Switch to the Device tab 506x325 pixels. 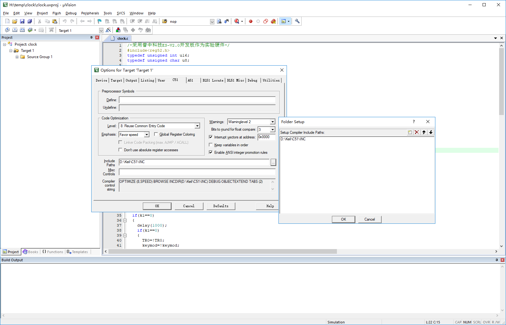(x=101, y=80)
